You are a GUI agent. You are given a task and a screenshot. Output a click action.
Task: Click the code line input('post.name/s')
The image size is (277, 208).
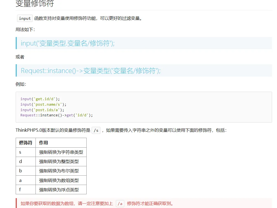coord(43,104)
